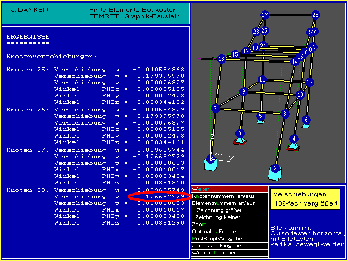348x261 pixels.
Task: Select the Weiter menu entry
Action: pos(230,189)
